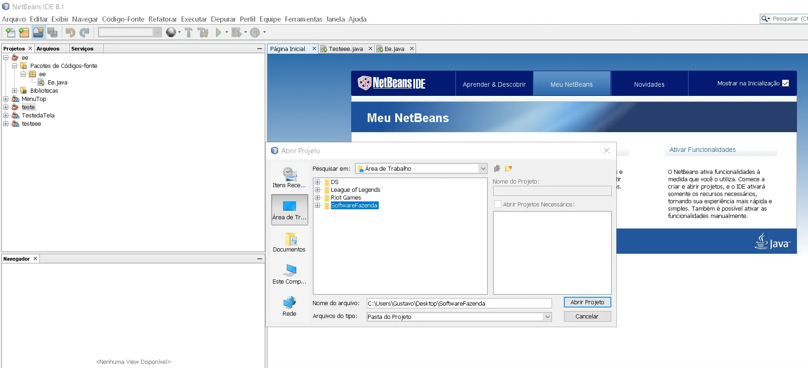The width and height of the screenshot is (808, 368).
Task: Expand the SoftwareFazenda folder node
Action: pyautogui.click(x=317, y=206)
